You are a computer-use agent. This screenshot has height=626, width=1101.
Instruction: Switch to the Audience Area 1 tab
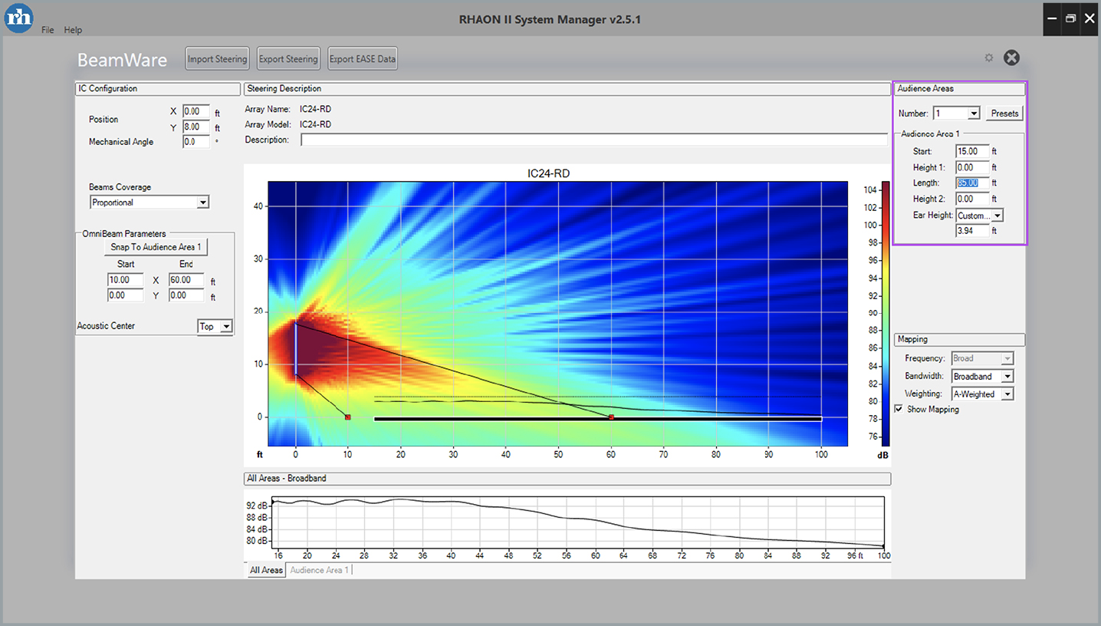coord(319,570)
